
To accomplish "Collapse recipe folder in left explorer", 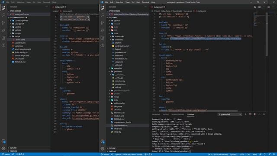I will click(x=17, y=36).
